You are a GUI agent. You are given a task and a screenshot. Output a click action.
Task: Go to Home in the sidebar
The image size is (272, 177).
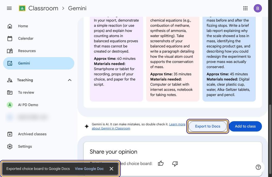pyautogui.click(x=39, y=26)
